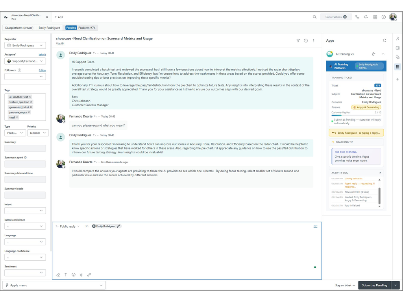Remove the ai_sandbox_test tag
The width and height of the screenshot is (403, 302).
pyautogui.click(x=30, y=97)
